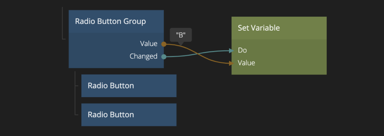Click the Value input arrow on Set Variable
384x136 pixels.
[231, 63]
